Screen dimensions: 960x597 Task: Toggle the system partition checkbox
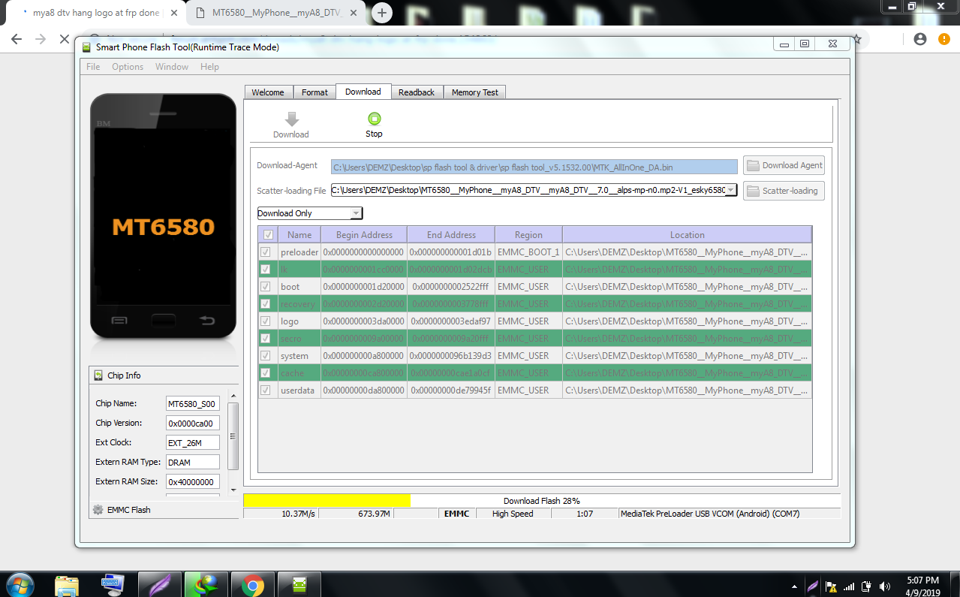265,356
